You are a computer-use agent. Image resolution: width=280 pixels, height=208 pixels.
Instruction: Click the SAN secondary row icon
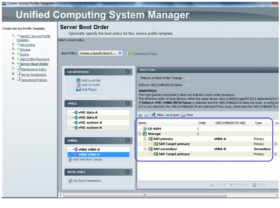coord(150,149)
